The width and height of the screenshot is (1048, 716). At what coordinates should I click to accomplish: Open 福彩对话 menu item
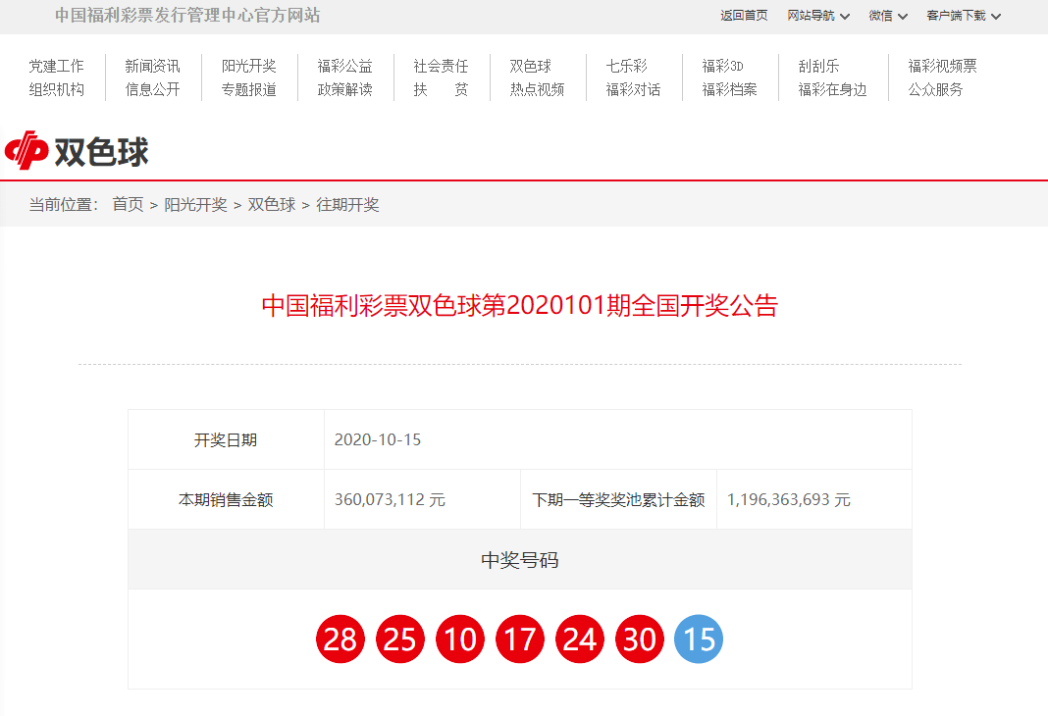(x=634, y=89)
